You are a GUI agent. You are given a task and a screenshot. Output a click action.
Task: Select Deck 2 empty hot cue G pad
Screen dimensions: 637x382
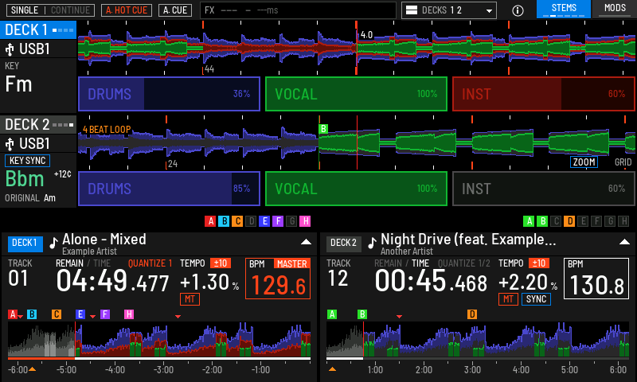click(610, 221)
